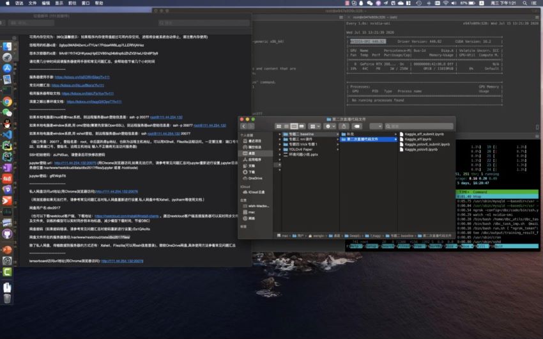The height and width of the screenshot is (339, 543).
Task: Open GitHub Desktop from the Dock
Action: pos(7,234)
